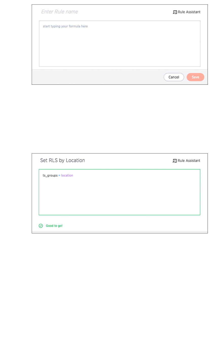Click blank space inside the green-bordered formula editor
This screenshot has width=219, height=341.
119,198
